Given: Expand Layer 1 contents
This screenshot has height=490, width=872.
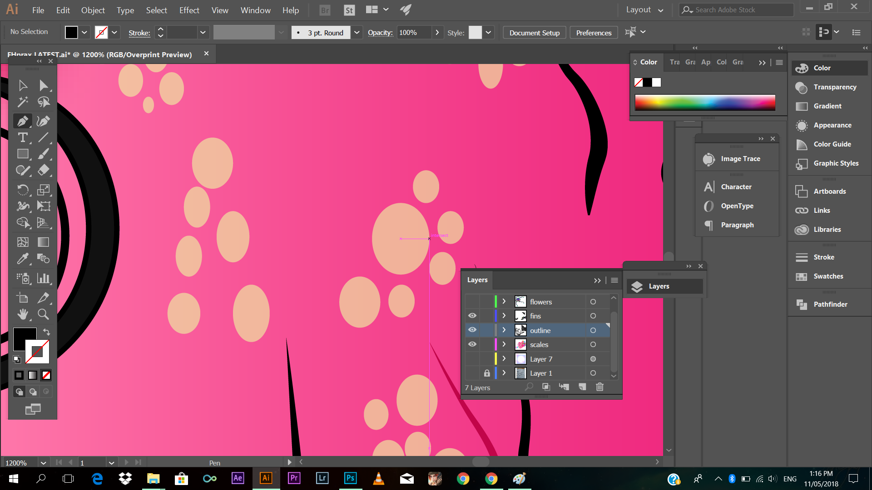Looking at the screenshot, I should point(504,373).
